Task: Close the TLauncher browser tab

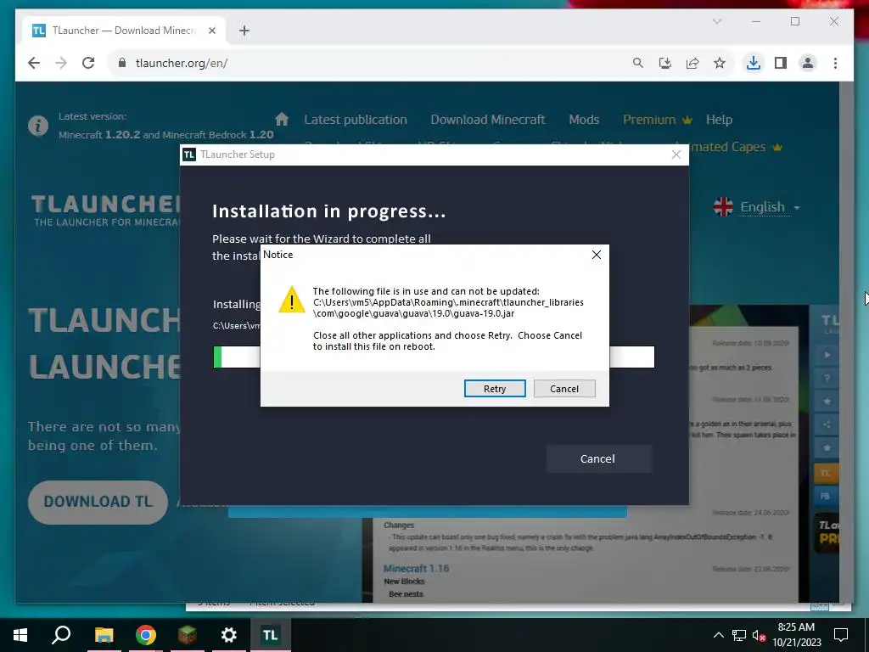Action: (211, 31)
